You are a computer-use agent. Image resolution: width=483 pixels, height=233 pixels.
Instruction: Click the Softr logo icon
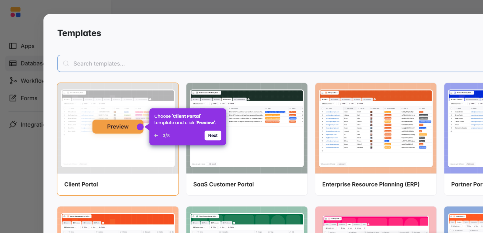tap(15, 12)
